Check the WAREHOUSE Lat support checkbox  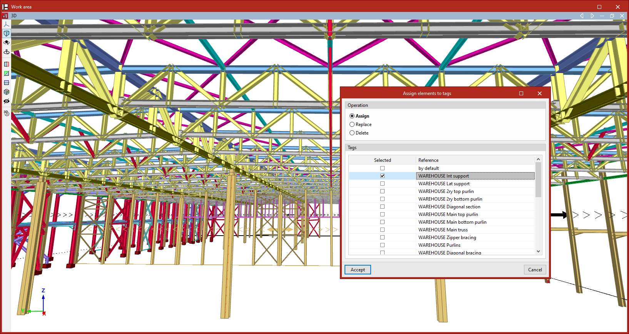point(382,184)
